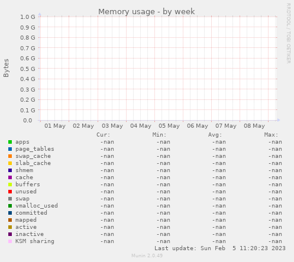
Task: Select the 'KSM sharing' legend label
Action: click(x=35, y=241)
